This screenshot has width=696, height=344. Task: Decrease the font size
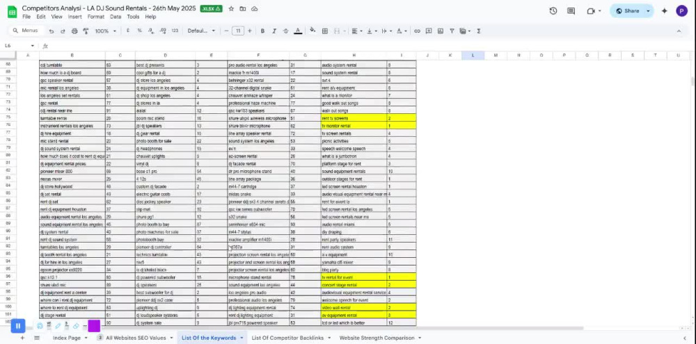click(226, 31)
